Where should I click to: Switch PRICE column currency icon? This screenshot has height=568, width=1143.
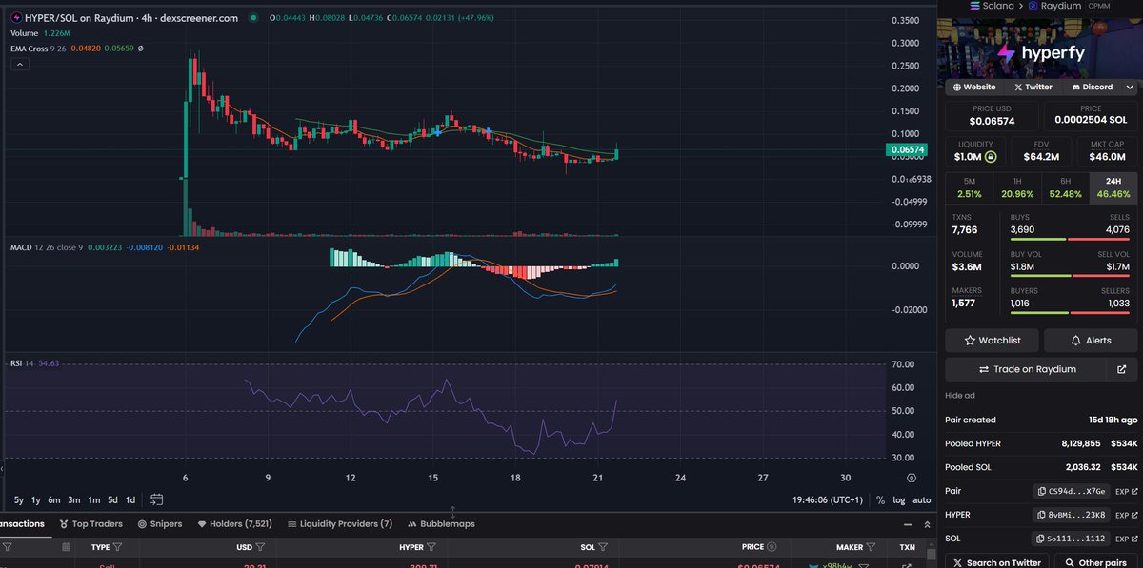772,547
